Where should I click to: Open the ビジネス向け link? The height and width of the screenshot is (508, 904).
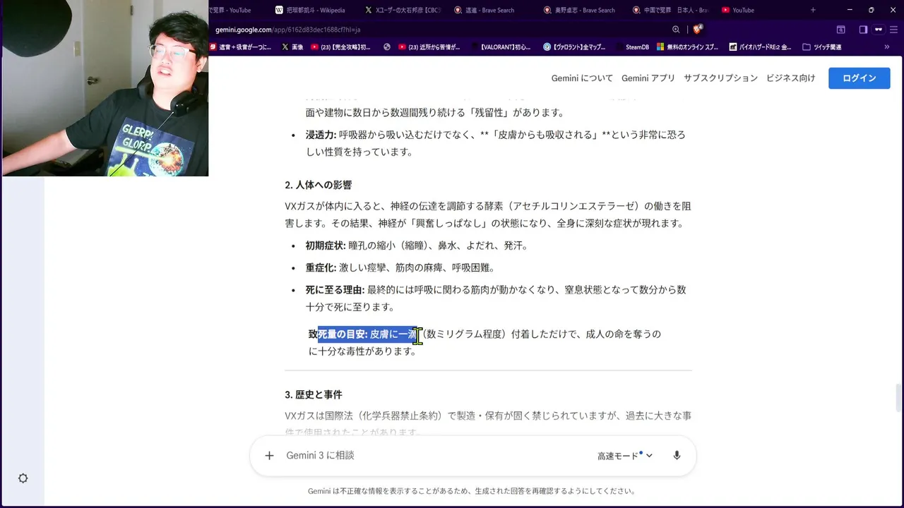pos(791,78)
